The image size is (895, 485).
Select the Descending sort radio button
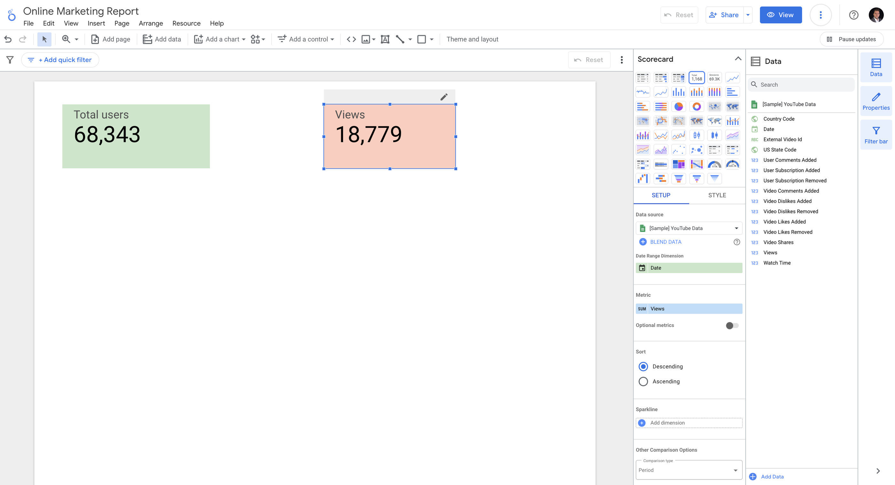(x=643, y=366)
